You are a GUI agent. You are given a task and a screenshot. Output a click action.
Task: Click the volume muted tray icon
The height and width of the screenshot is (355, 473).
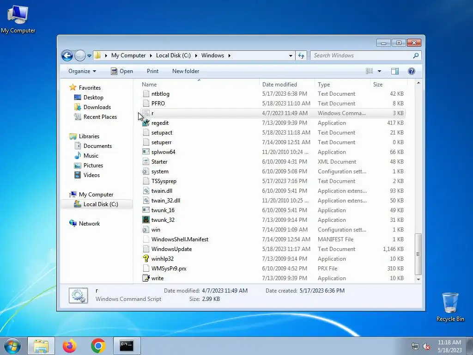coord(426,346)
